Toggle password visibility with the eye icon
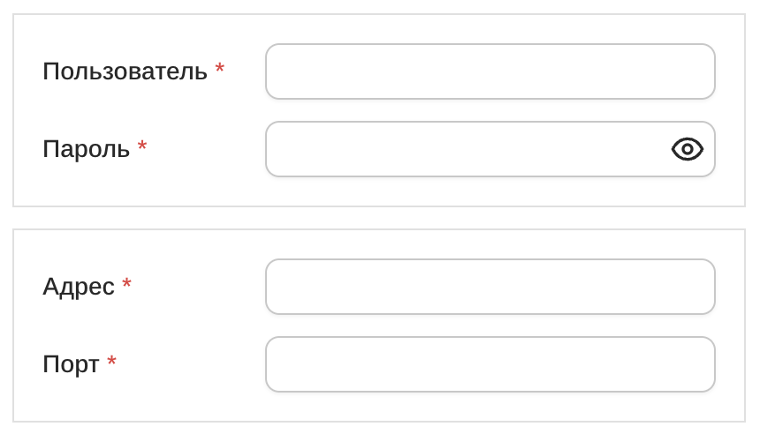 coord(687,149)
